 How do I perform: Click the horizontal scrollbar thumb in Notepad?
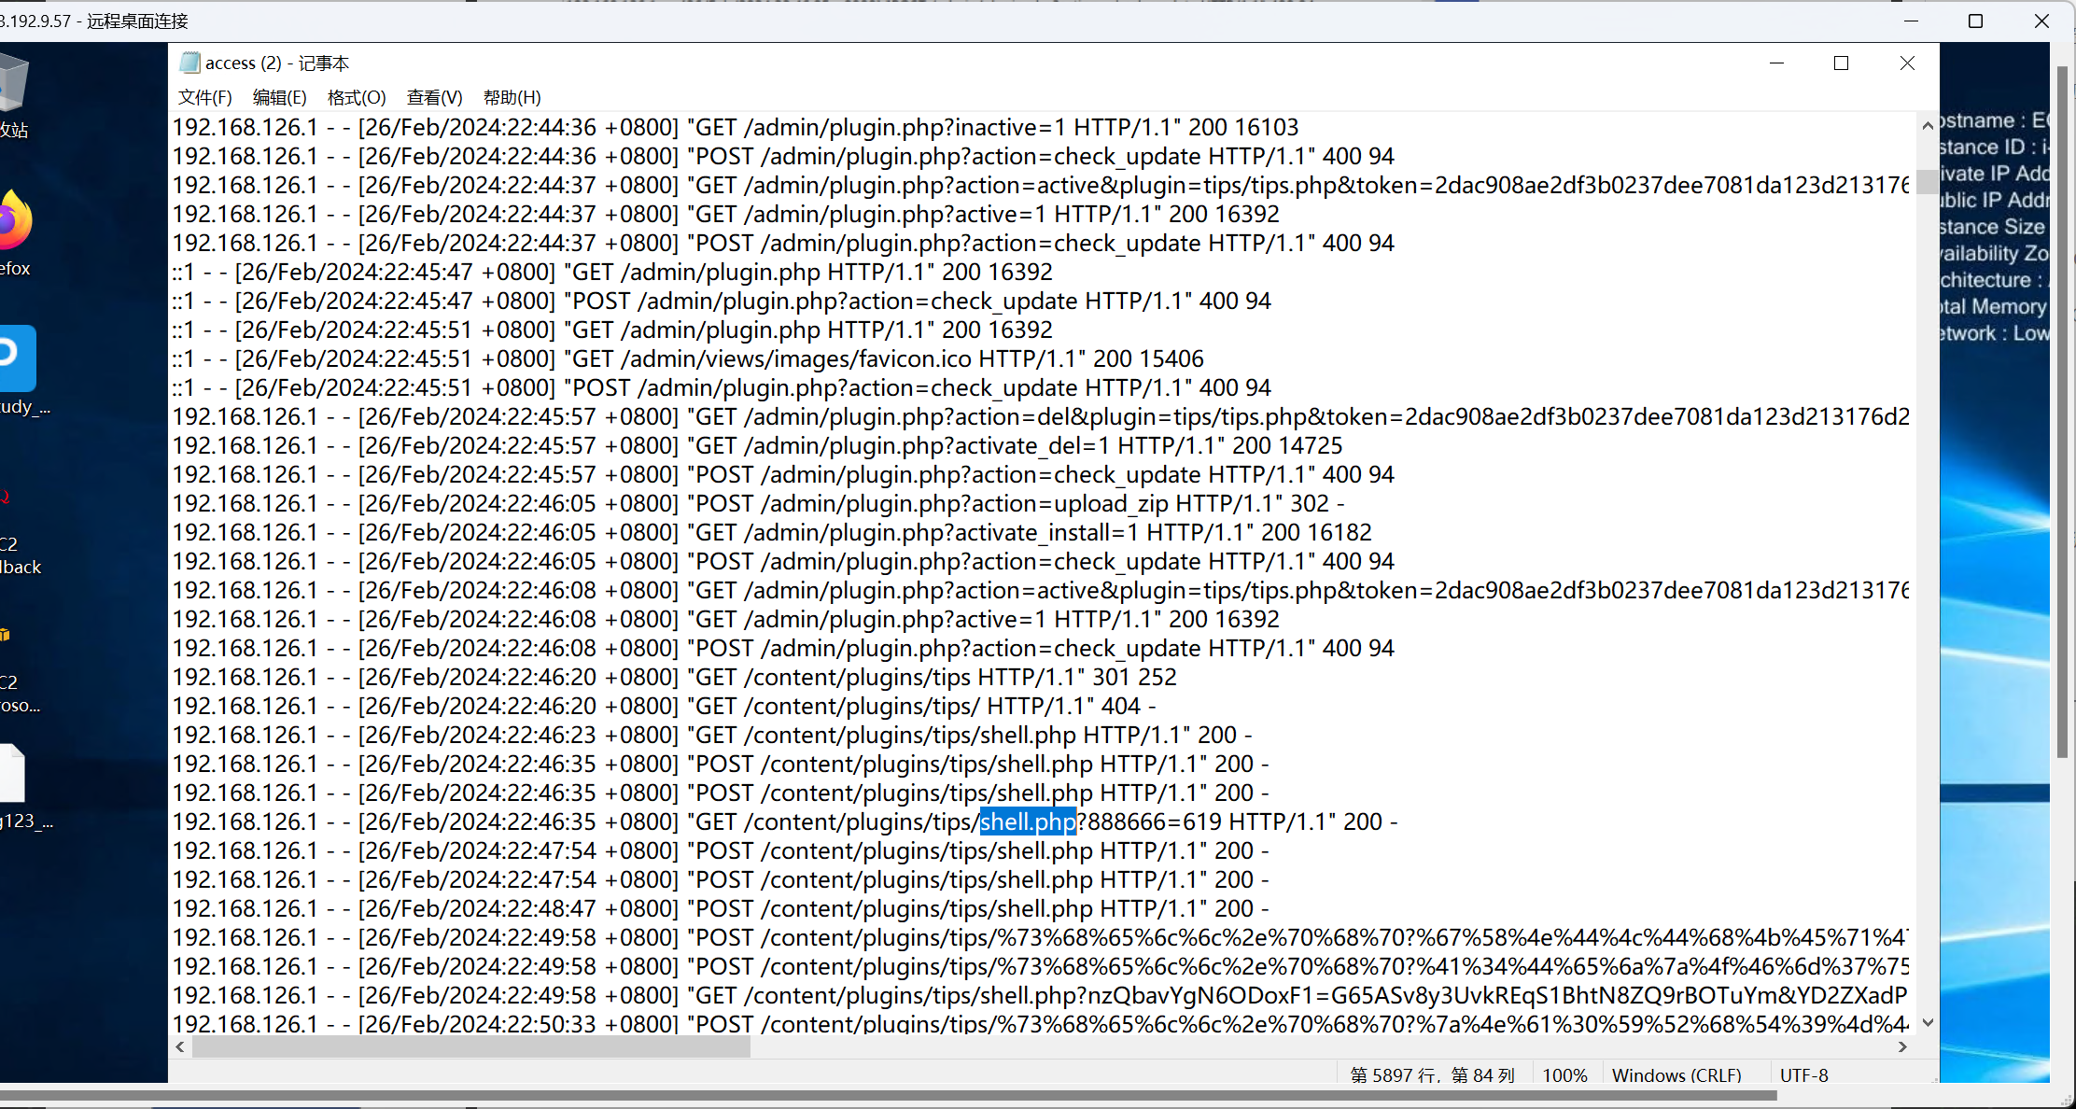pos(471,1047)
